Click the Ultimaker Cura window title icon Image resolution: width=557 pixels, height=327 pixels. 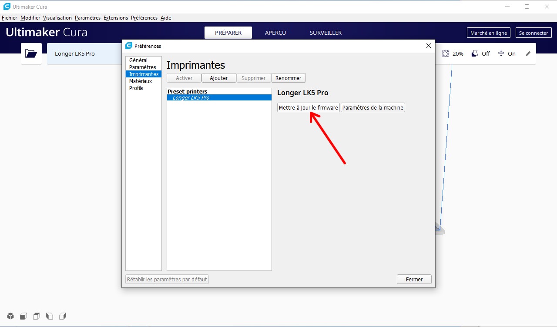coord(7,7)
